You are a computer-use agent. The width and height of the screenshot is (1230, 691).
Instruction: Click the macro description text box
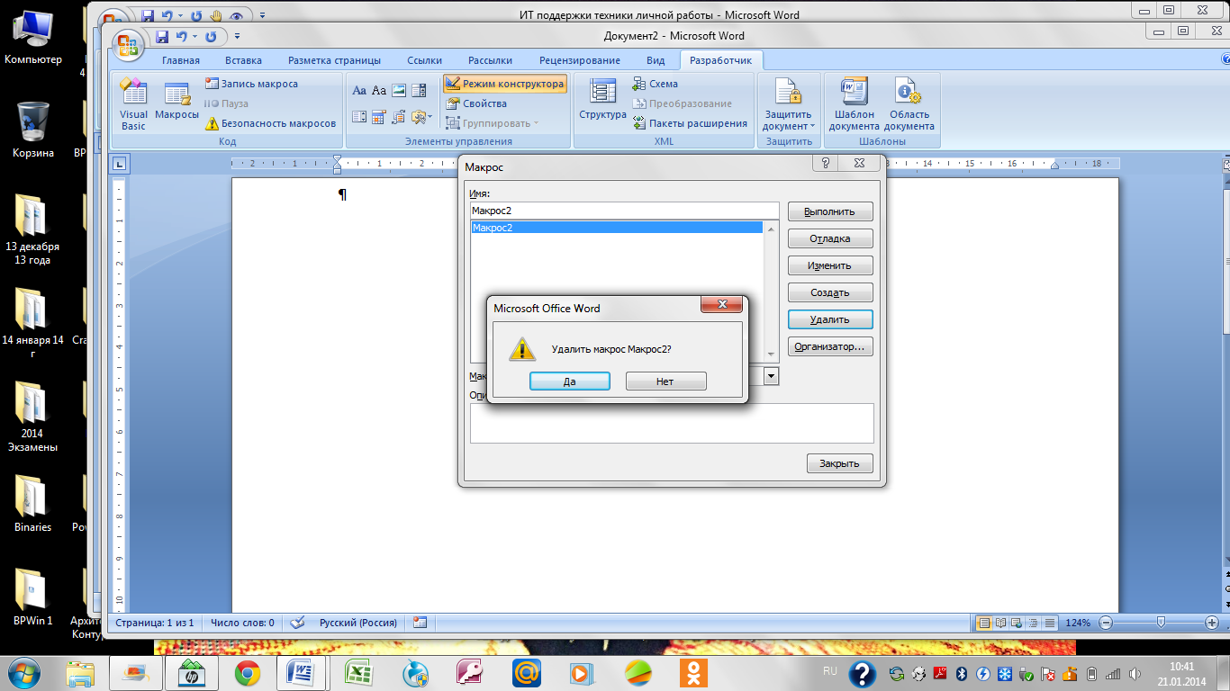click(x=672, y=423)
